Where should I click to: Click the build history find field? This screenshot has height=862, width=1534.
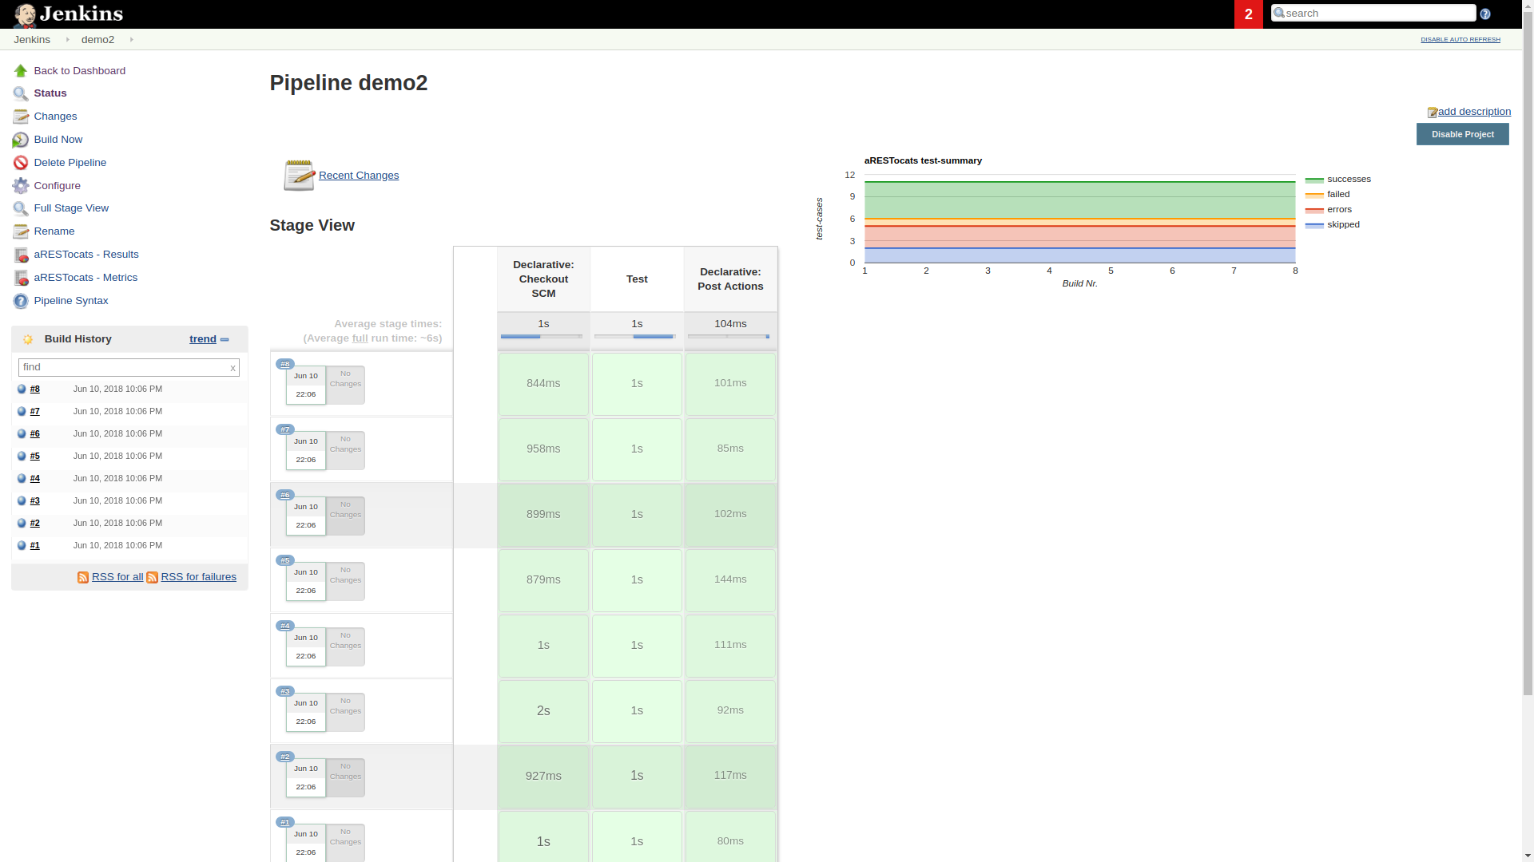coord(124,367)
